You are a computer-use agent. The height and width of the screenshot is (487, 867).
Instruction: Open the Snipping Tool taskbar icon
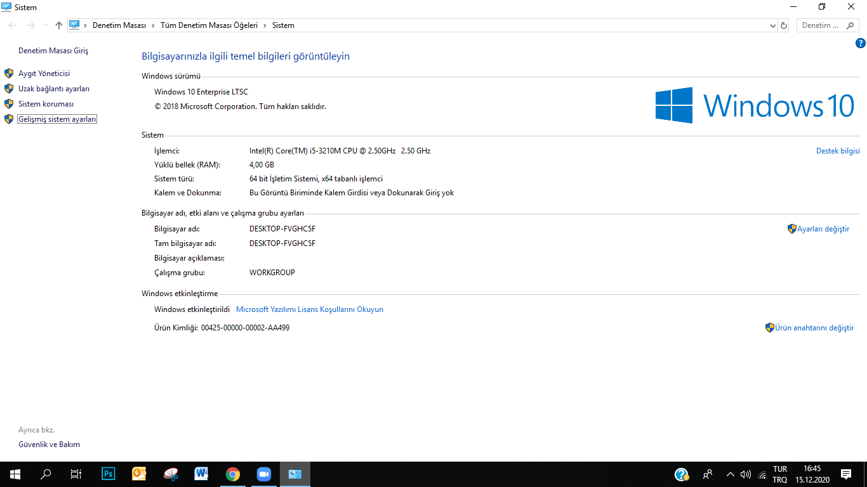pos(171,474)
